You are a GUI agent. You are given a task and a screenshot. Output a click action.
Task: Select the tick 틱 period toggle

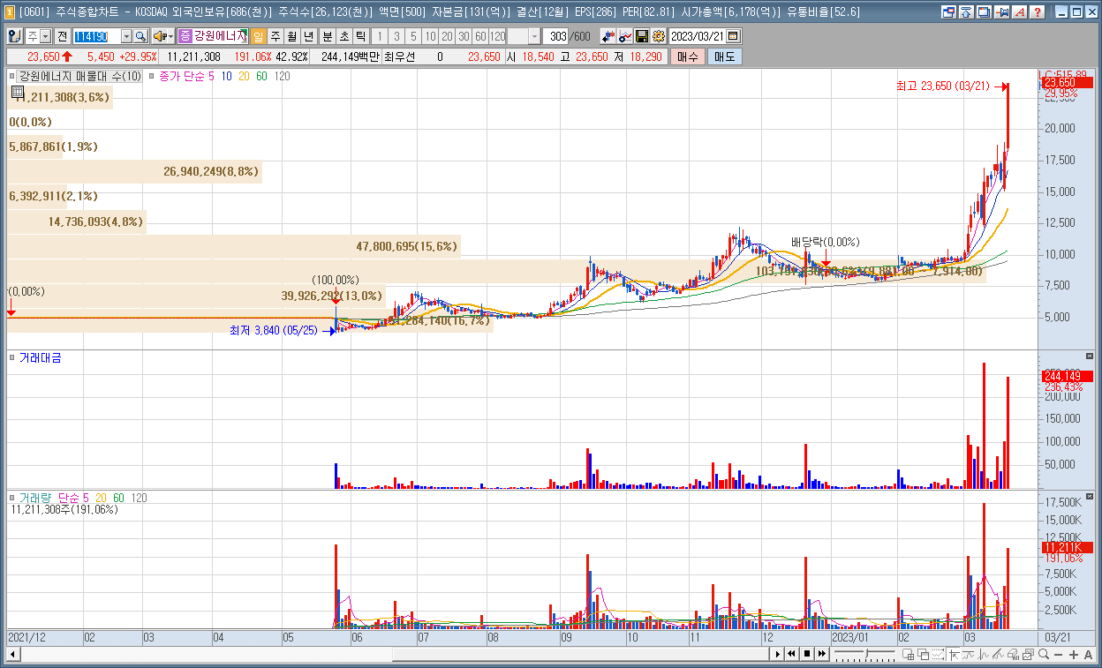click(x=360, y=36)
